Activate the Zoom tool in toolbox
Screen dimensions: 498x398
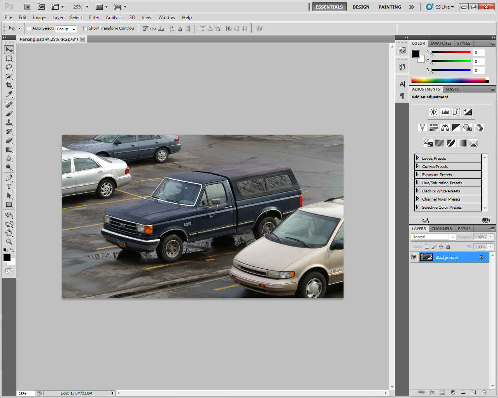coord(9,242)
